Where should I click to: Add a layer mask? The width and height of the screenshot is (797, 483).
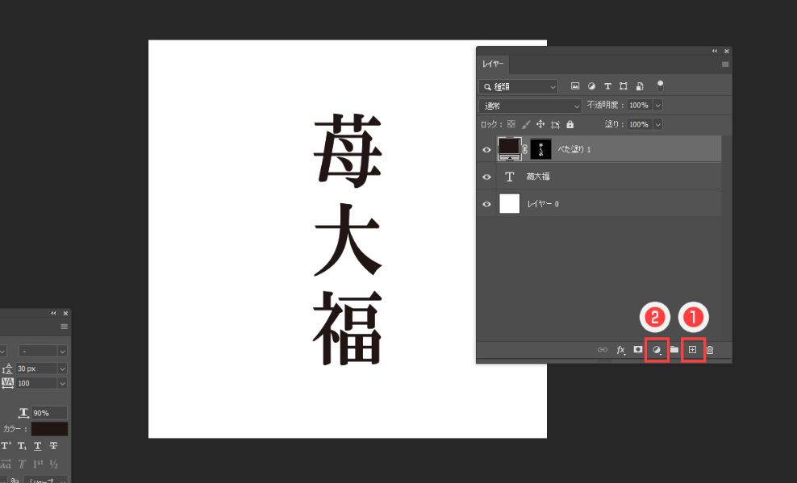[638, 349]
